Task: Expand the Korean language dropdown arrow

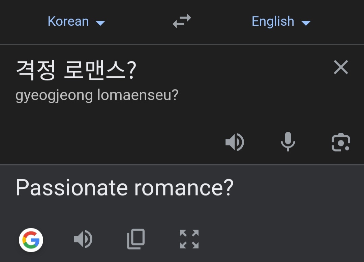Action: pyautogui.click(x=100, y=23)
